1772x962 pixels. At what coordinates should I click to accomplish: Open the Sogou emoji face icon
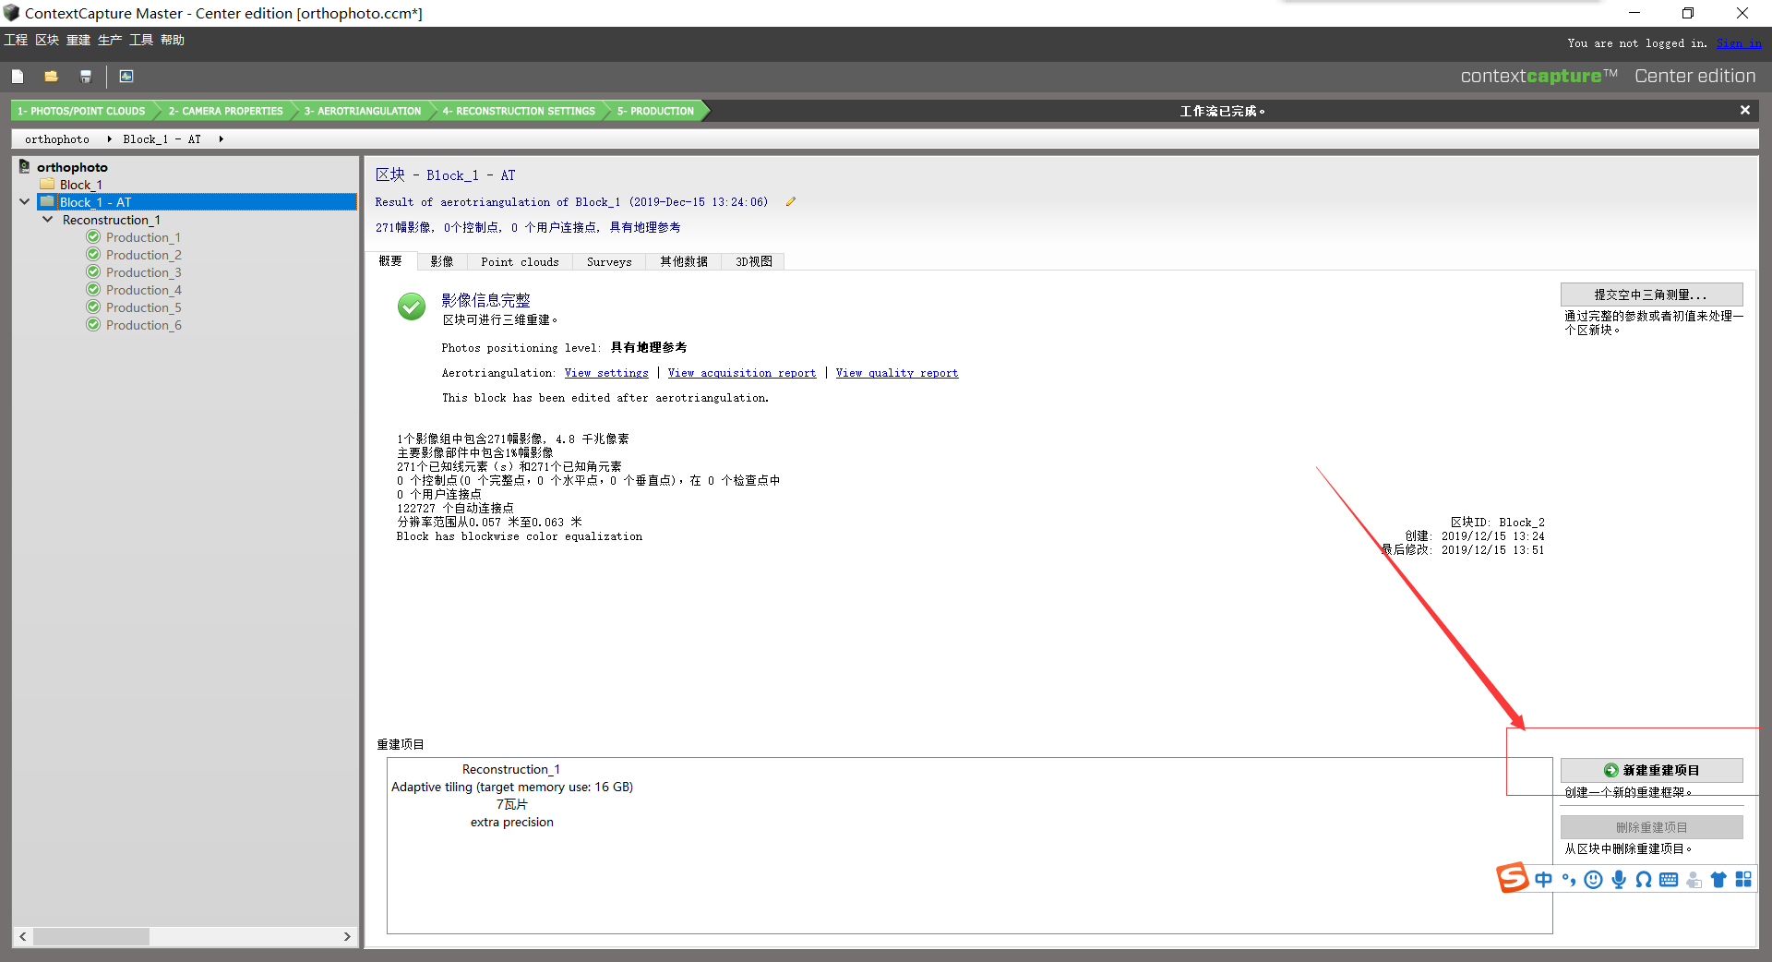1593,880
